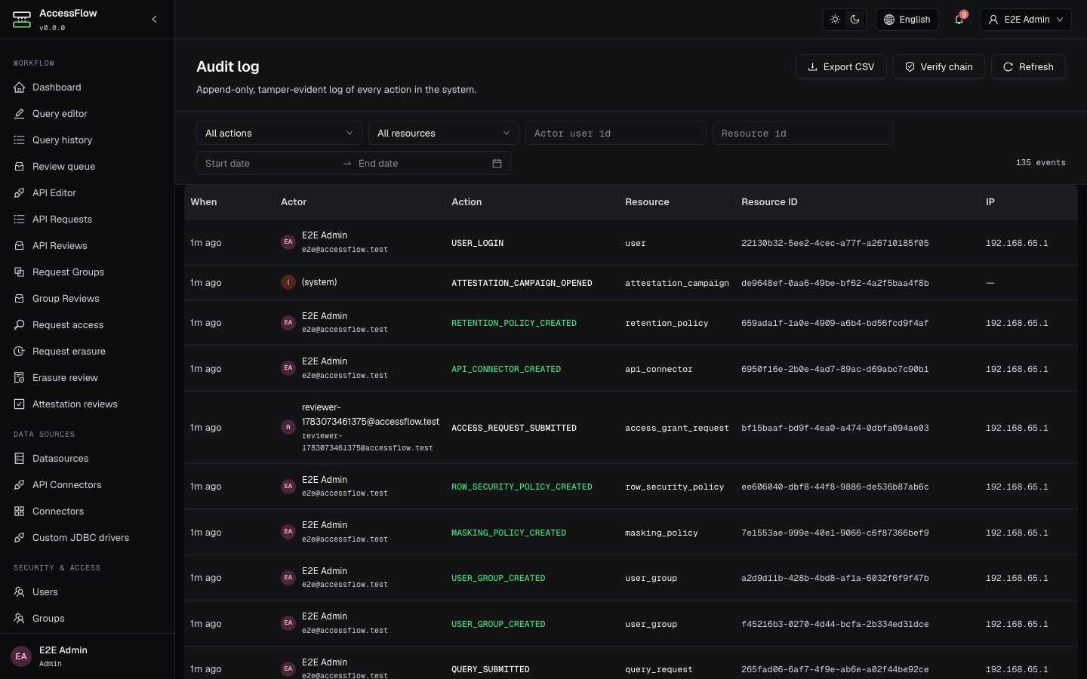Switch to light theme sun icon
Viewport: 1087px width, 679px height.
[835, 20]
